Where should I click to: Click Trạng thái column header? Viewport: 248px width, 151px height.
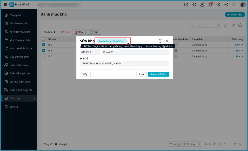click(x=197, y=39)
